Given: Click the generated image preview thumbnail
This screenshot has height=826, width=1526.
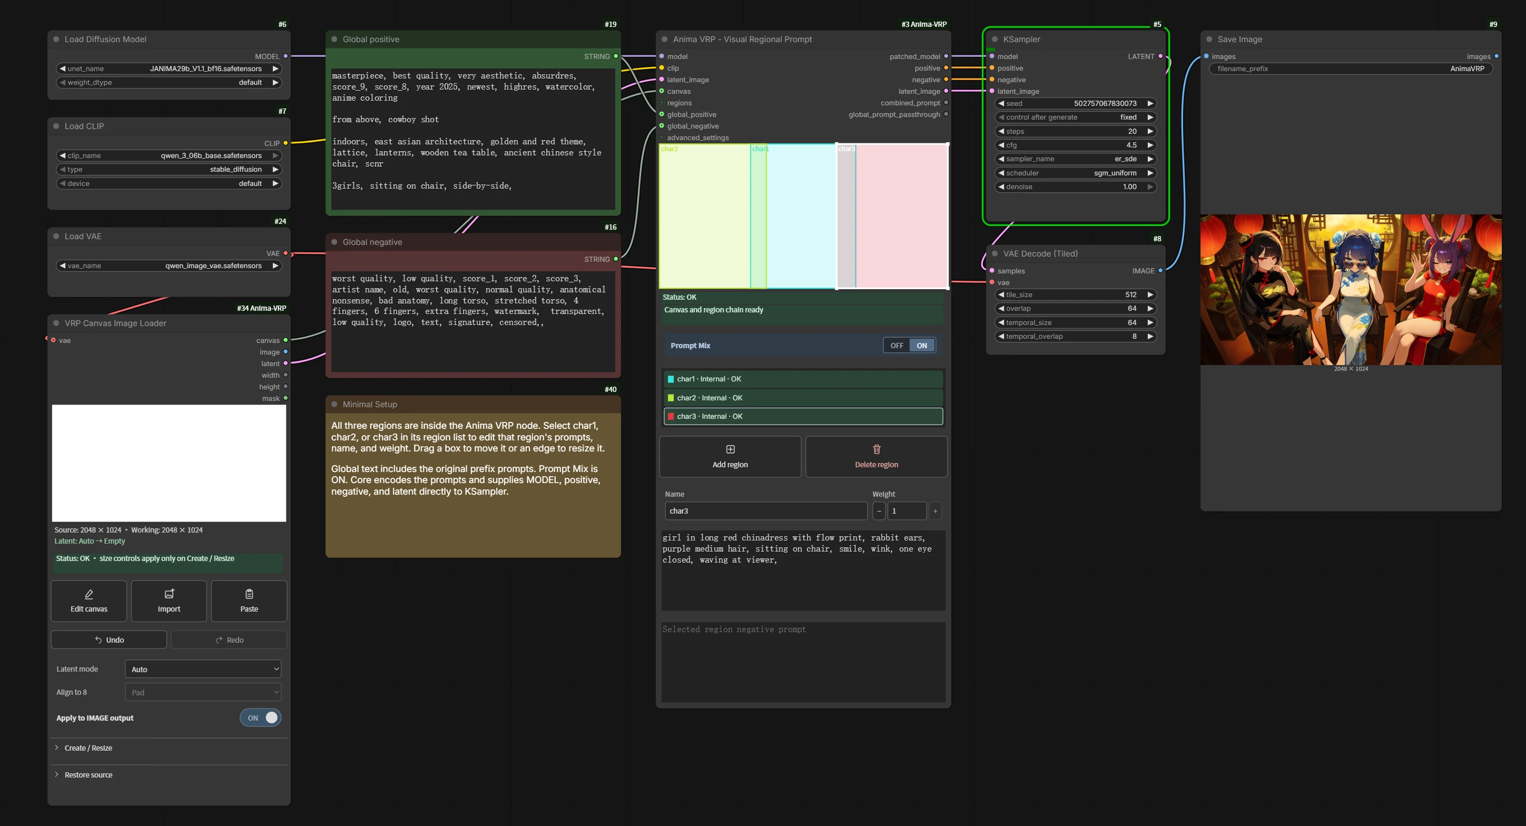Looking at the screenshot, I should [1351, 290].
